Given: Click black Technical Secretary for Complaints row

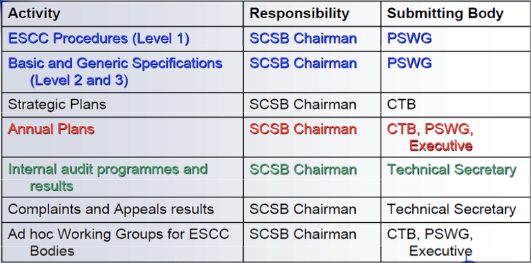Looking at the screenshot, I should [451, 209].
